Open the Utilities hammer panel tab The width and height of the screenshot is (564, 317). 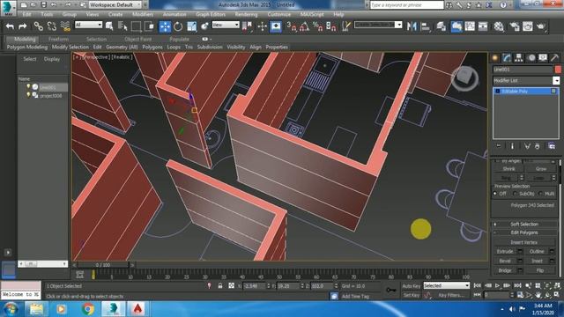click(554, 58)
